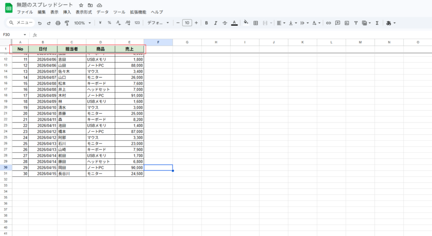Open the horizontal align dropdown

tap(281, 23)
